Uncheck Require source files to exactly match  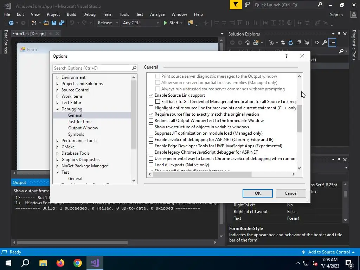[x=151, y=114]
